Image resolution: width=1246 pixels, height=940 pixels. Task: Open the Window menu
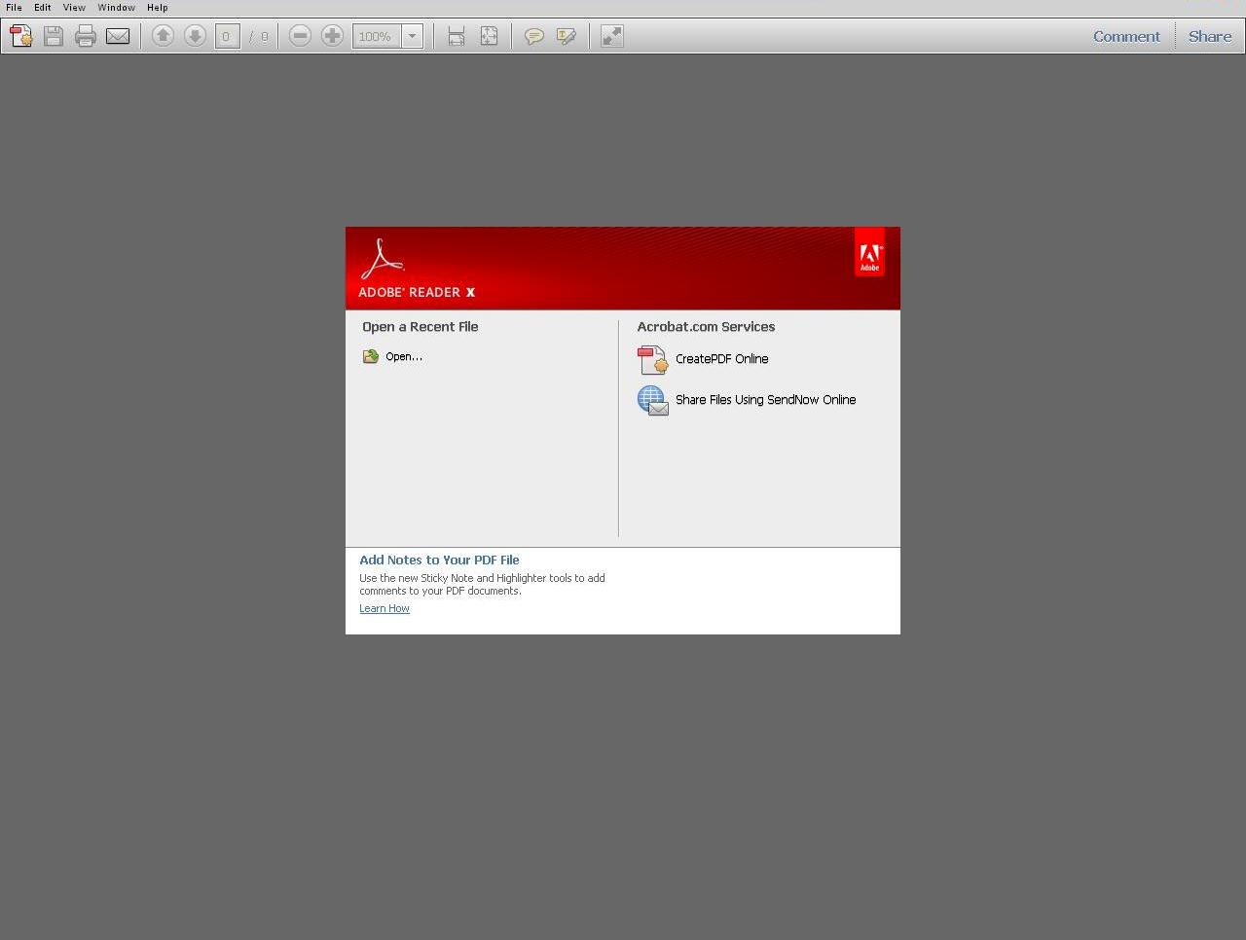click(x=116, y=7)
